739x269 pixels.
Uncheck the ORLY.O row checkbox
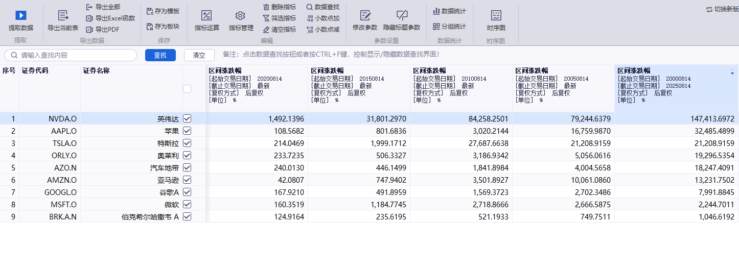tap(187, 155)
